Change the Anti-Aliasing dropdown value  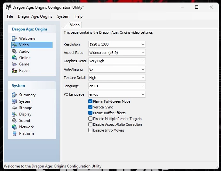[117, 69]
